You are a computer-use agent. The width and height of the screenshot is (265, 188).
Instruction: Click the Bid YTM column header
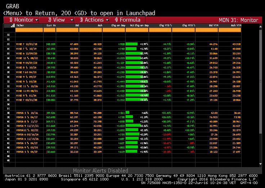[x=214, y=25]
